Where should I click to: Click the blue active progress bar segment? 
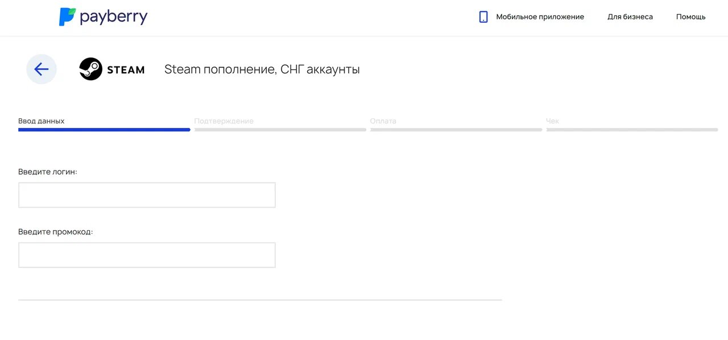point(104,130)
